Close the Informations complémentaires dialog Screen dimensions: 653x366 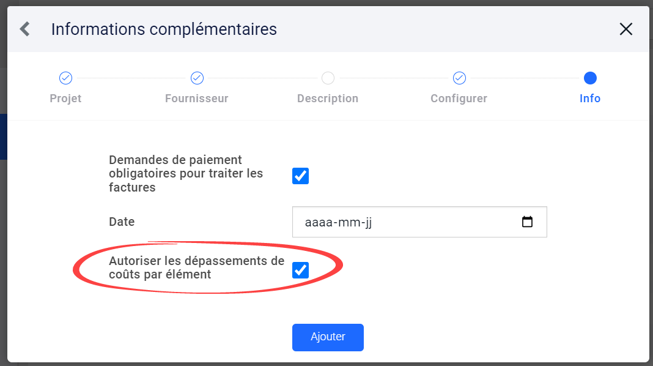click(x=626, y=29)
